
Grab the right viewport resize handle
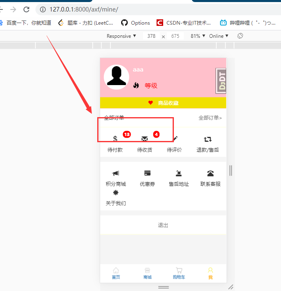tap(231, 171)
